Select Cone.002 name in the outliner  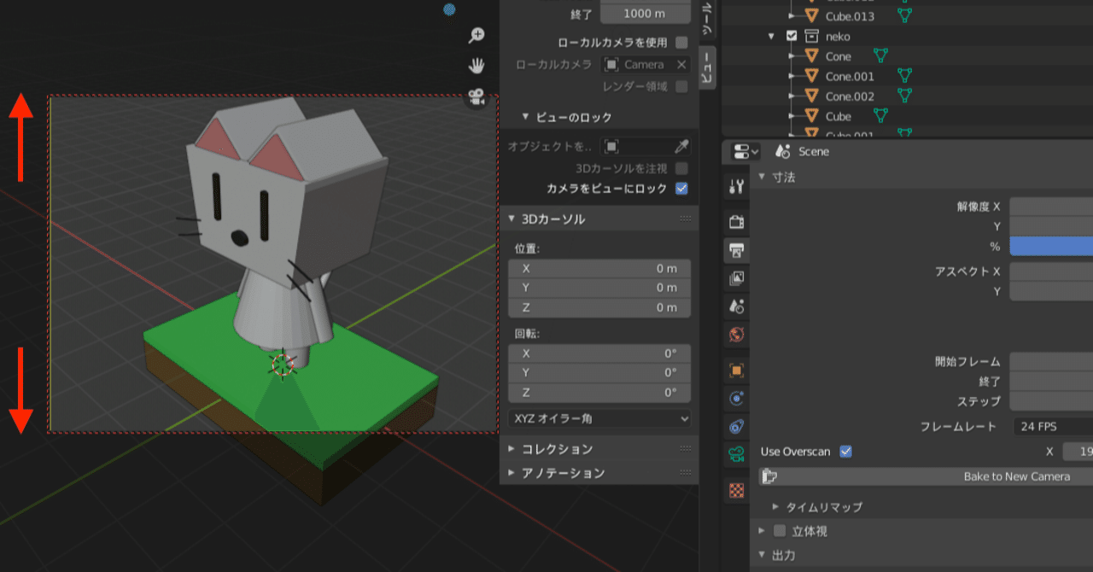[x=850, y=96]
